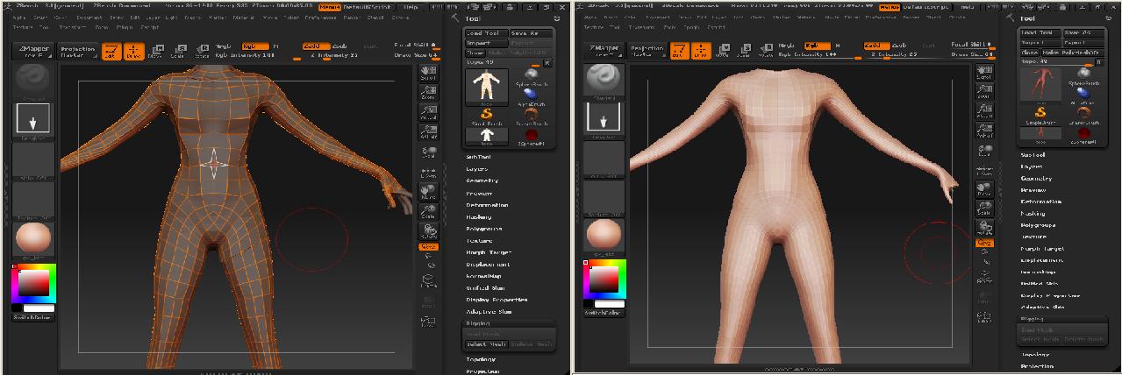Open stroke type thumbnail with arrow, wireframe window

(33, 122)
